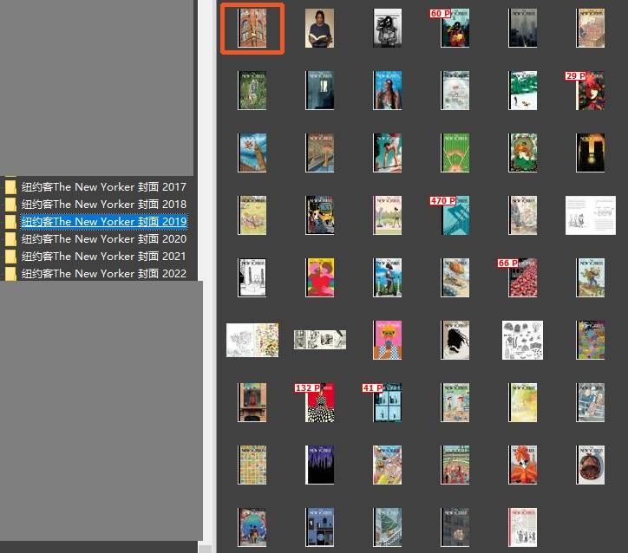The width and height of the screenshot is (628, 553).
Task: Select highlighted 纽约客The New Yorker 封面 2019 folder
Action: [104, 221]
